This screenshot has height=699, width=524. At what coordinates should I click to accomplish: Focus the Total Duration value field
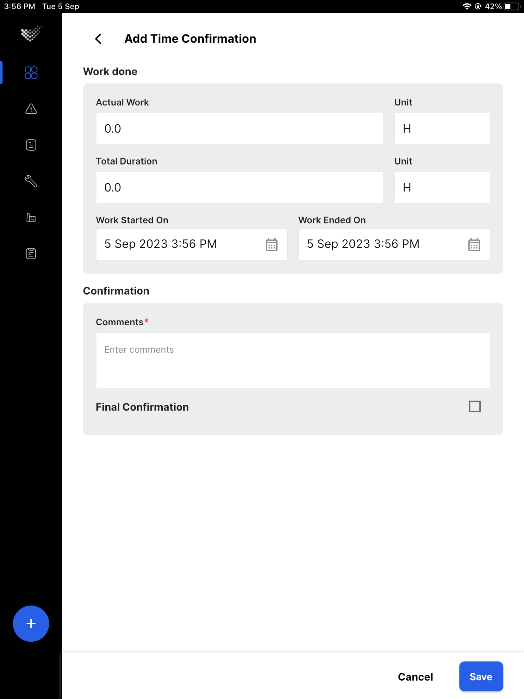(240, 188)
